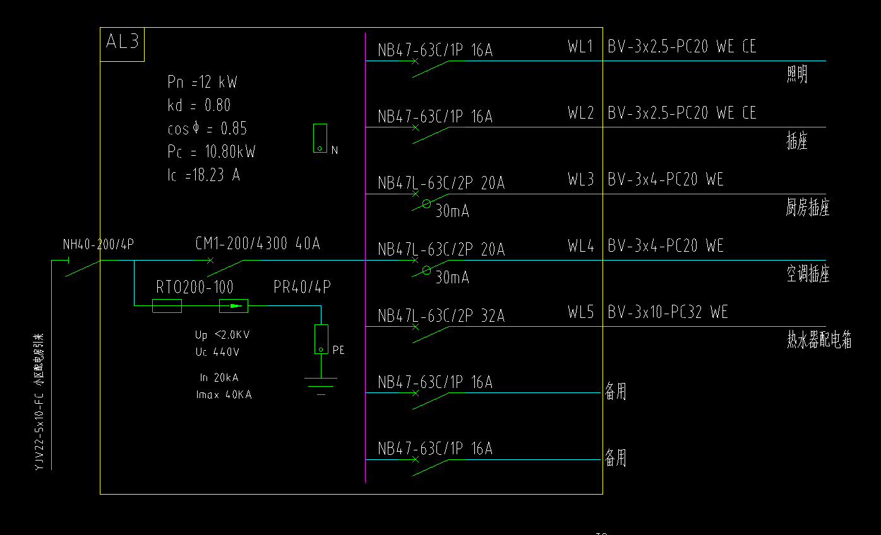This screenshot has height=535, width=881.
Task: Click the WL5 32A breaker switch symbol
Action: tap(431, 334)
